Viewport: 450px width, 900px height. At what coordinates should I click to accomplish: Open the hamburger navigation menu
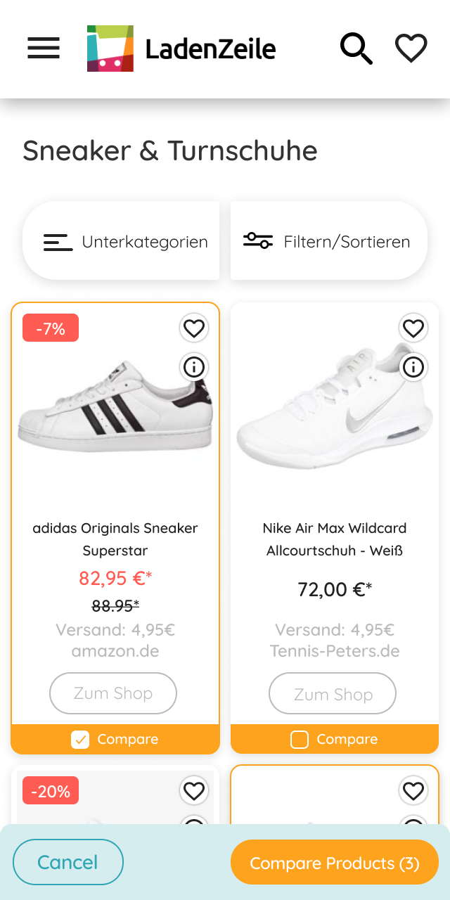tap(44, 49)
